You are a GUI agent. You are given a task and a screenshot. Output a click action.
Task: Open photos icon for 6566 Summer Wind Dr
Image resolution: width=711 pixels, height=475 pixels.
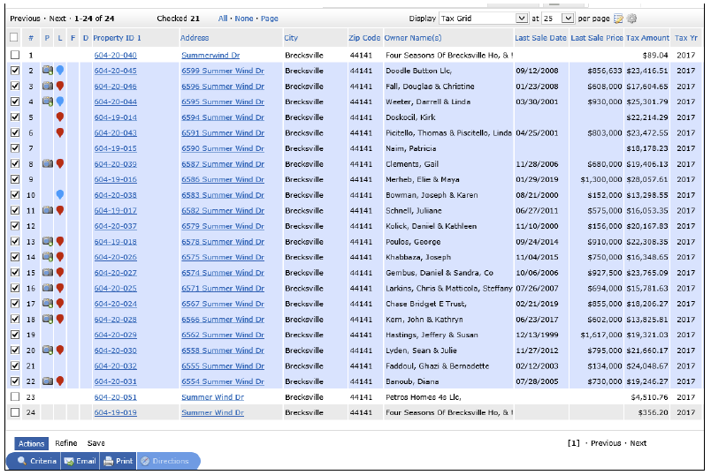click(48, 319)
